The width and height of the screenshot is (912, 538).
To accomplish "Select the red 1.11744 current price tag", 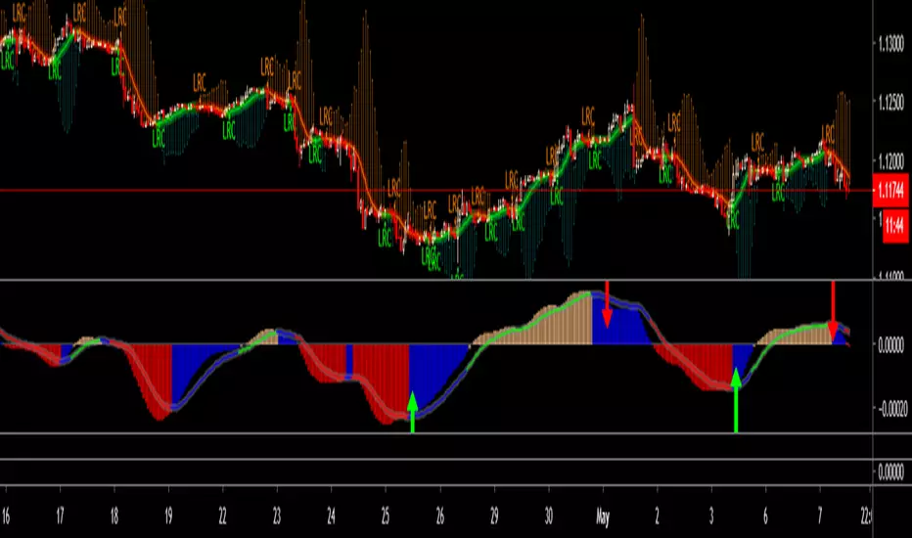I will pyautogui.click(x=890, y=190).
